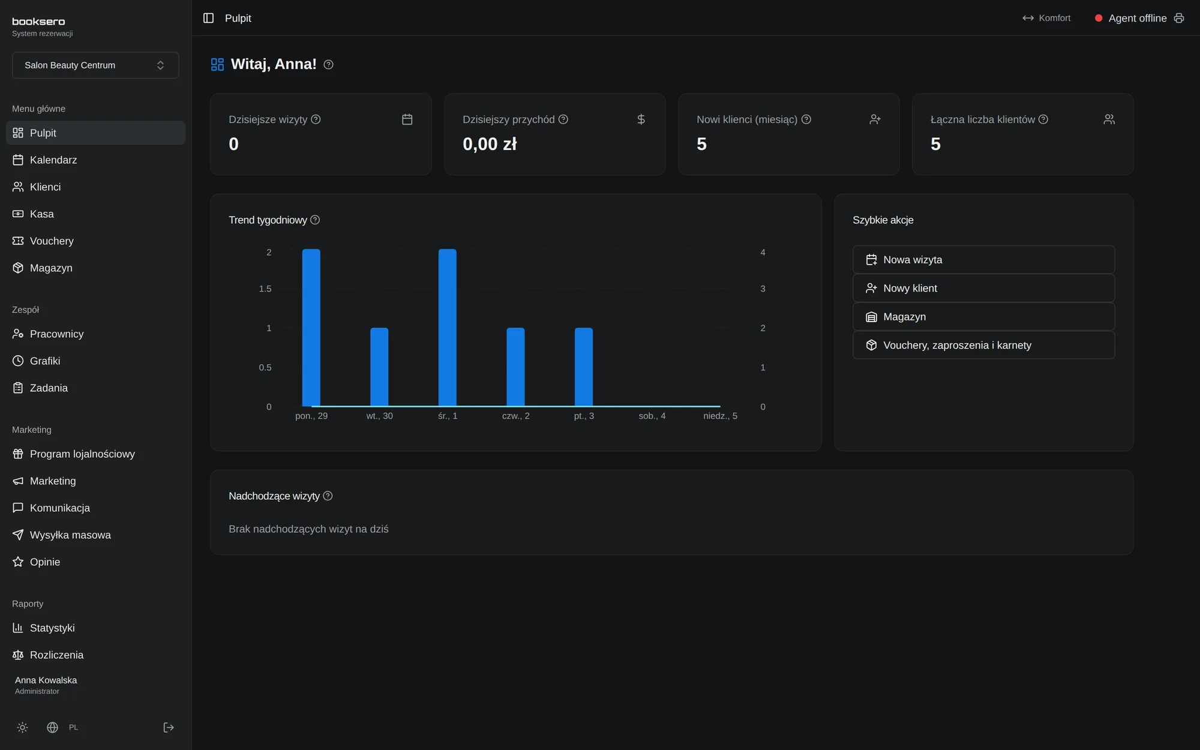The image size is (1200, 750).
Task: Click the help icon beside Trend tygodniowy
Action: click(x=315, y=220)
